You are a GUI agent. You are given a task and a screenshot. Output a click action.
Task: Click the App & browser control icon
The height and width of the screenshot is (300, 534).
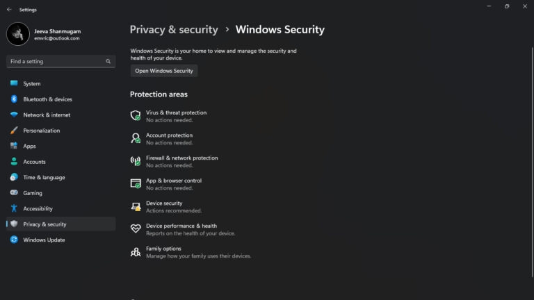136,184
